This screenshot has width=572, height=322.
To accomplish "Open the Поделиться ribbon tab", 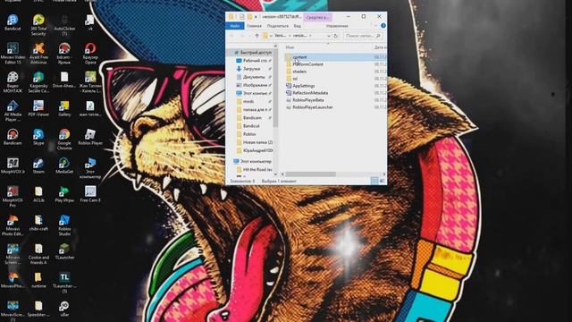I will (278, 26).
